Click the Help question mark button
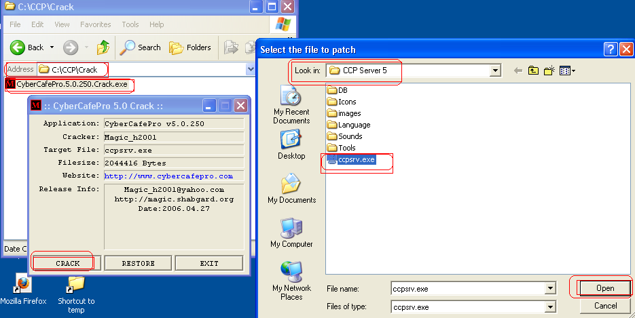 (611, 49)
